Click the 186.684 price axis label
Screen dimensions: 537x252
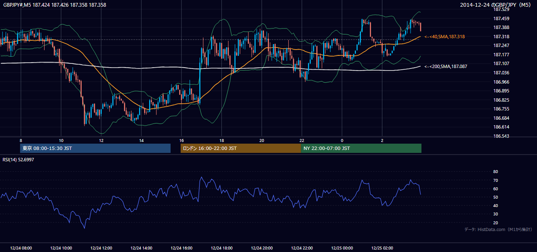click(501, 118)
